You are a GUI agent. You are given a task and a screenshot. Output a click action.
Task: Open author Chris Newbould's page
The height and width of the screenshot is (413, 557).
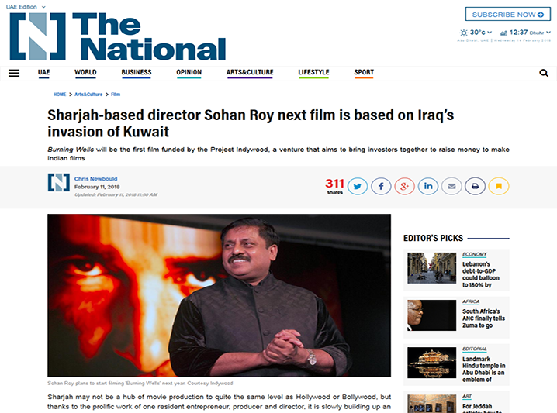[x=95, y=179]
